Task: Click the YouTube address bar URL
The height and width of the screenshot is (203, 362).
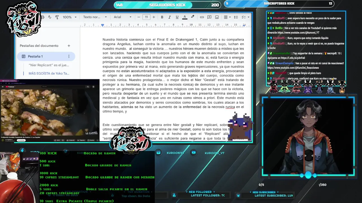Action: [18, 83]
